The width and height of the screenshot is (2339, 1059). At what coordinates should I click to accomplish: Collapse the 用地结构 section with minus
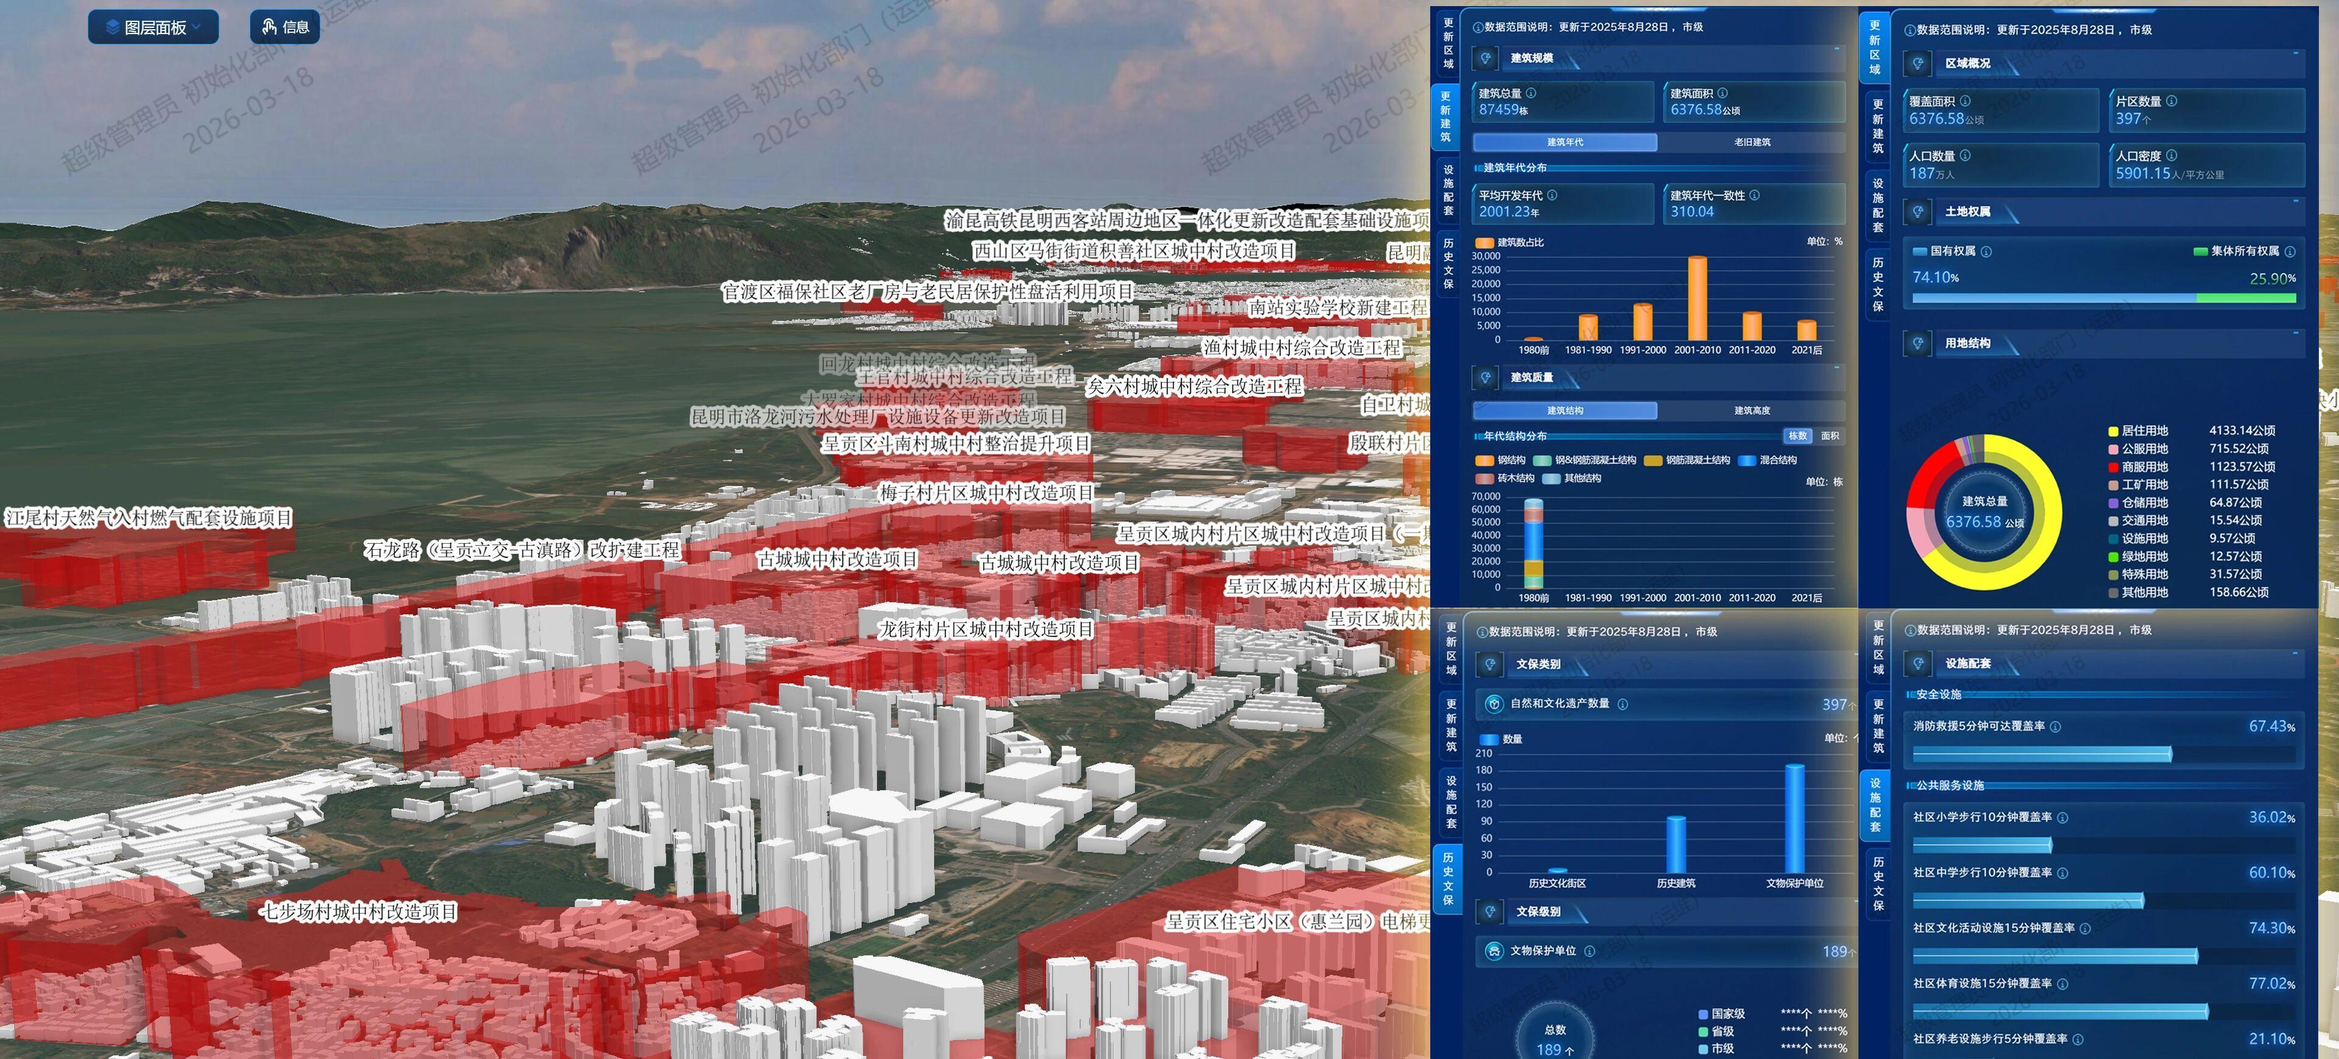(x=2296, y=332)
